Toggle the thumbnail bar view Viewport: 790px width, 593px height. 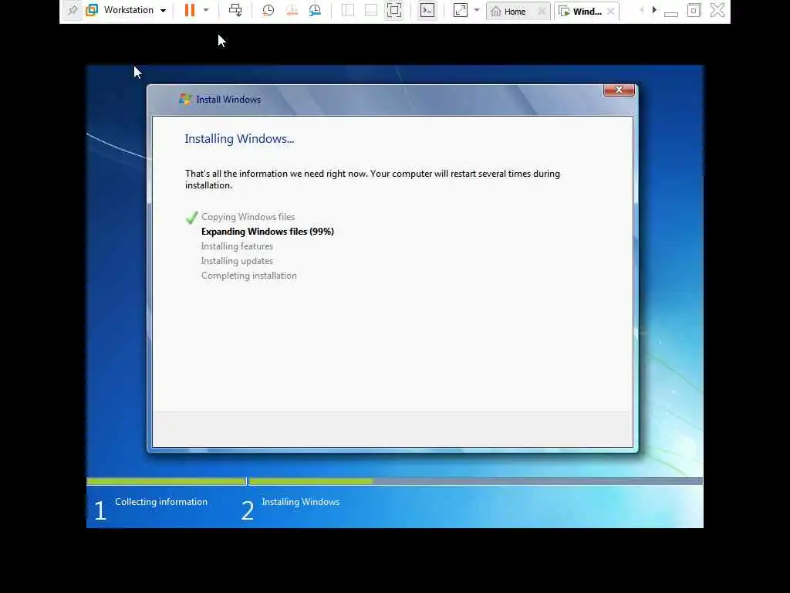(x=371, y=10)
